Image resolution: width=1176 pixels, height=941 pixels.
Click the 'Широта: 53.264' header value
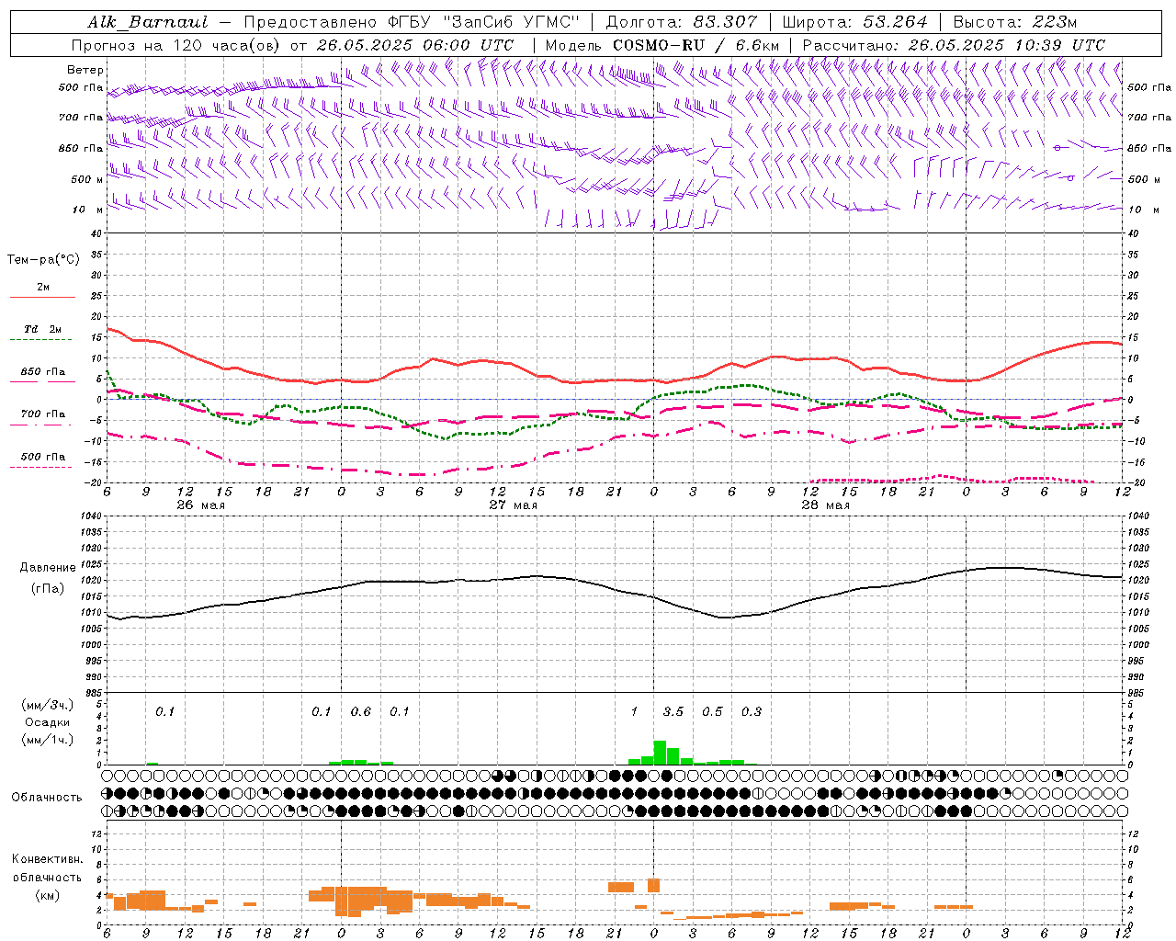[854, 22]
